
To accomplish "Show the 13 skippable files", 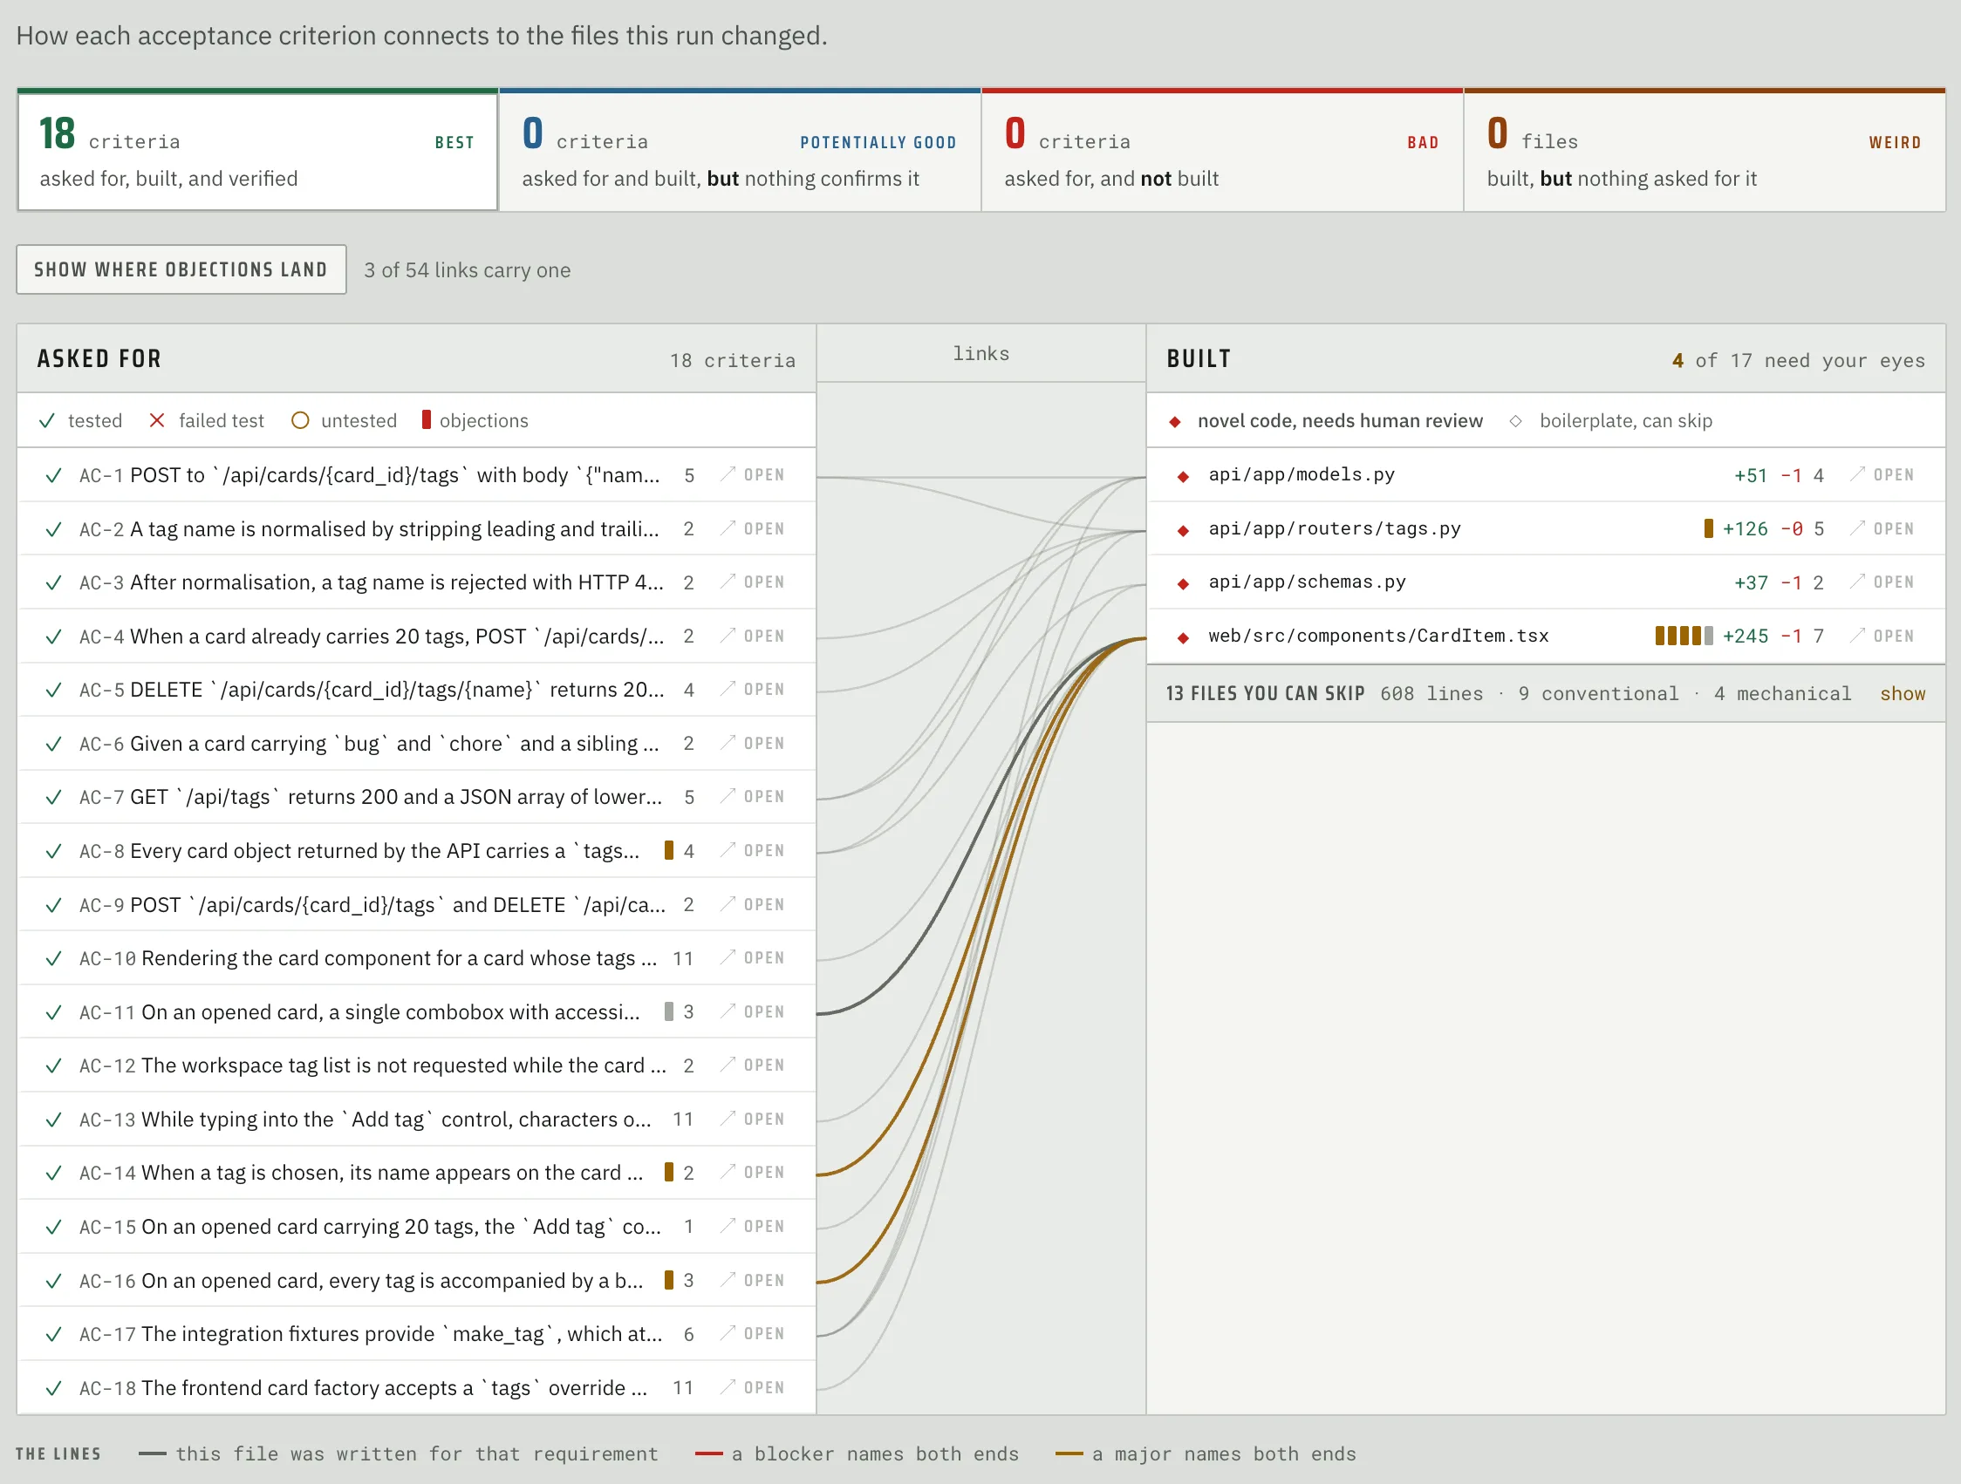I will point(1903,694).
